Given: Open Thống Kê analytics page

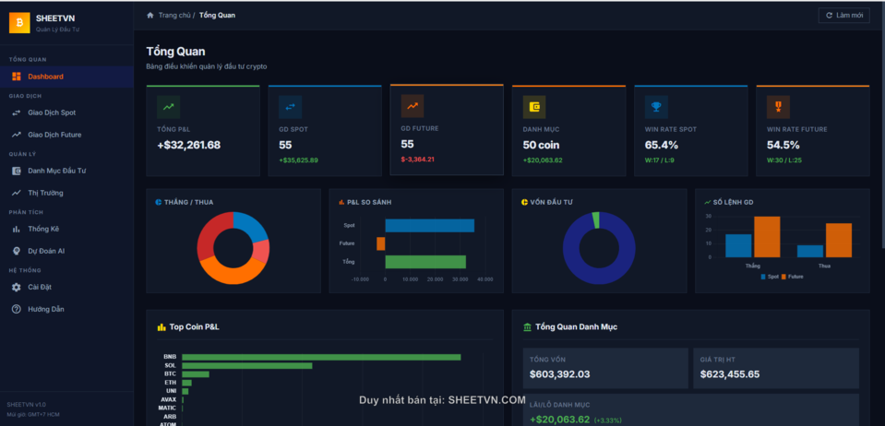Looking at the screenshot, I should coord(43,229).
